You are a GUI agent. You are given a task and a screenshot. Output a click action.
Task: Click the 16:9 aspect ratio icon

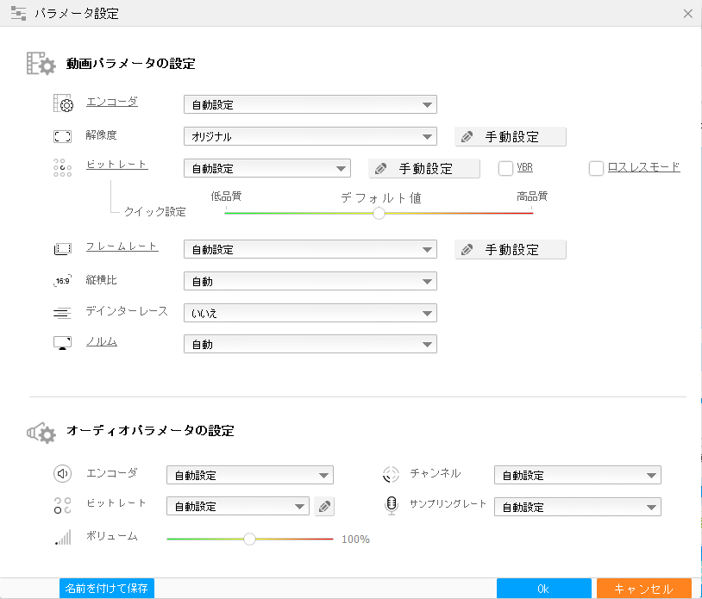pyautogui.click(x=61, y=280)
